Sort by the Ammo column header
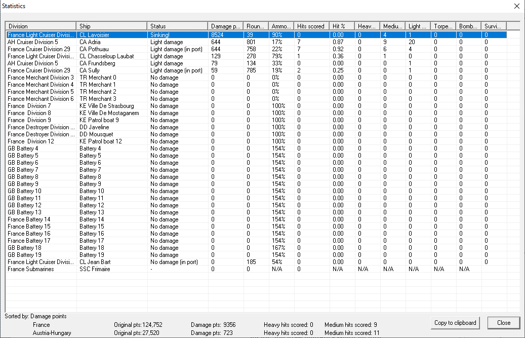This screenshot has height=338, width=525. 281,26
